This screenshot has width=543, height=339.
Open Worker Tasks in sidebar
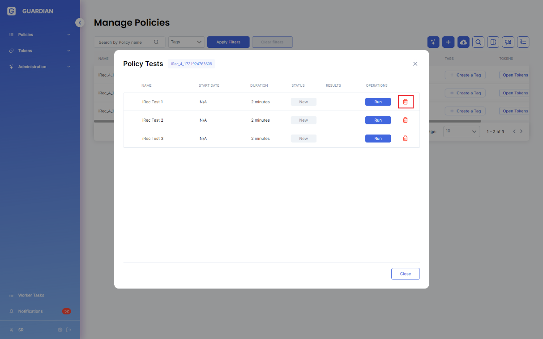(x=31, y=295)
